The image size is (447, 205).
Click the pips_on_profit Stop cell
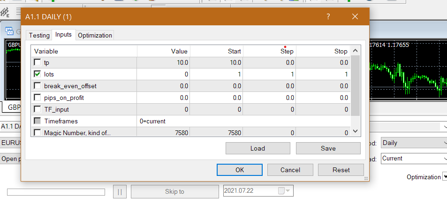tap(323, 98)
